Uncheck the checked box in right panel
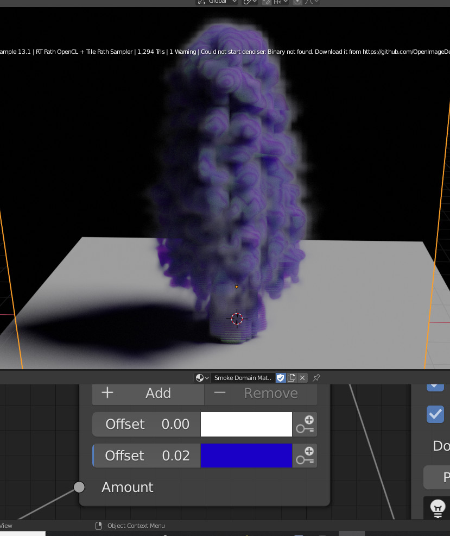Image resolution: width=450 pixels, height=536 pixels. click(x=435, y=414)
